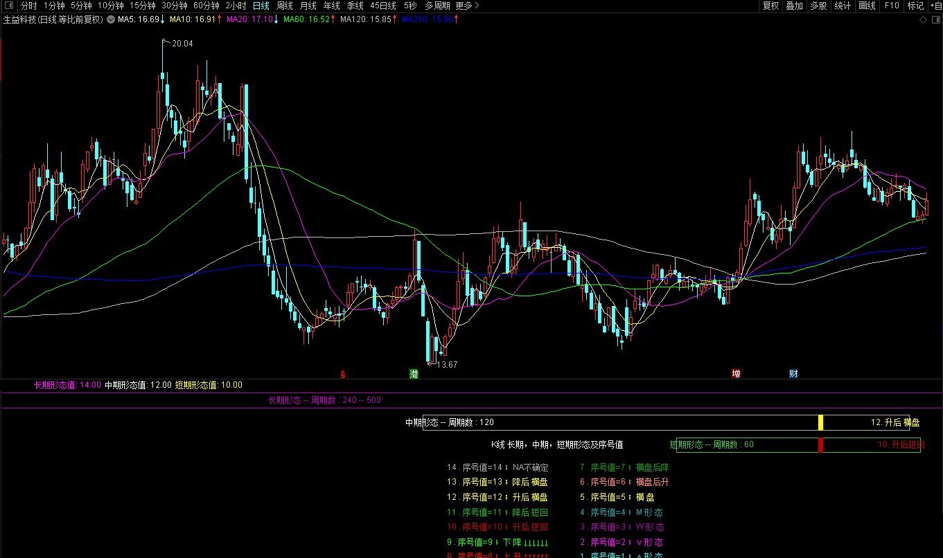The image size is (943, 558).
Task: Click the 生益科技 chart title
Action: 53,19
